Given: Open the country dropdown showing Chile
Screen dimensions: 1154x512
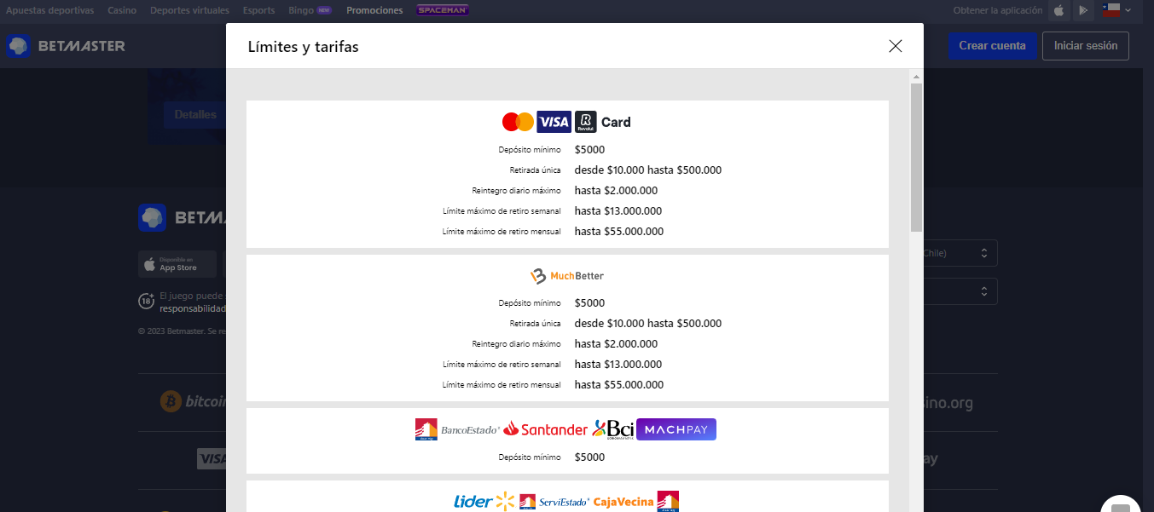Looking at the screenshot, I should pyautogui.click(x=960, y=253).
